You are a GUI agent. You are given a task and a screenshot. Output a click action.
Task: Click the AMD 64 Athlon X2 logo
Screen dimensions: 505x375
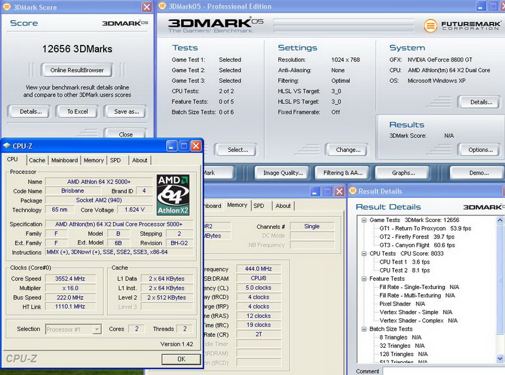pyautogui.click(x=173, y=195)
